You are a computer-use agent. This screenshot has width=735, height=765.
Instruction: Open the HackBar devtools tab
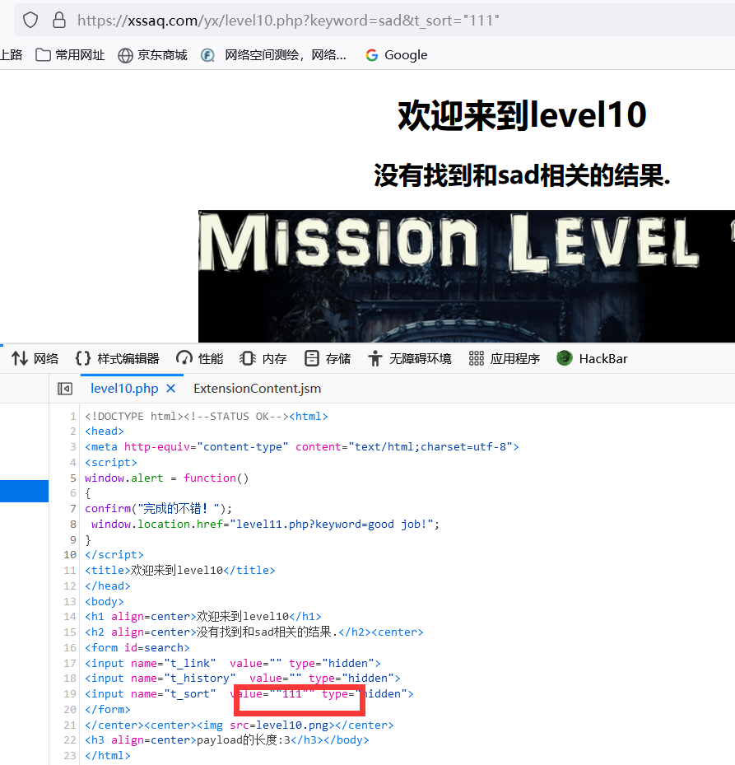point(592,358)
